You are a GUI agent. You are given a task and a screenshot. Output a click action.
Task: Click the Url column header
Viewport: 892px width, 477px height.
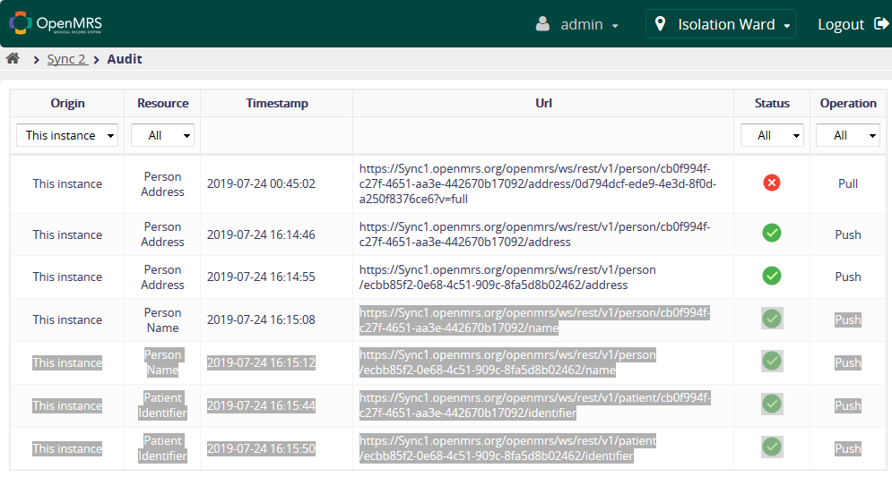click(x=543, y=103)
